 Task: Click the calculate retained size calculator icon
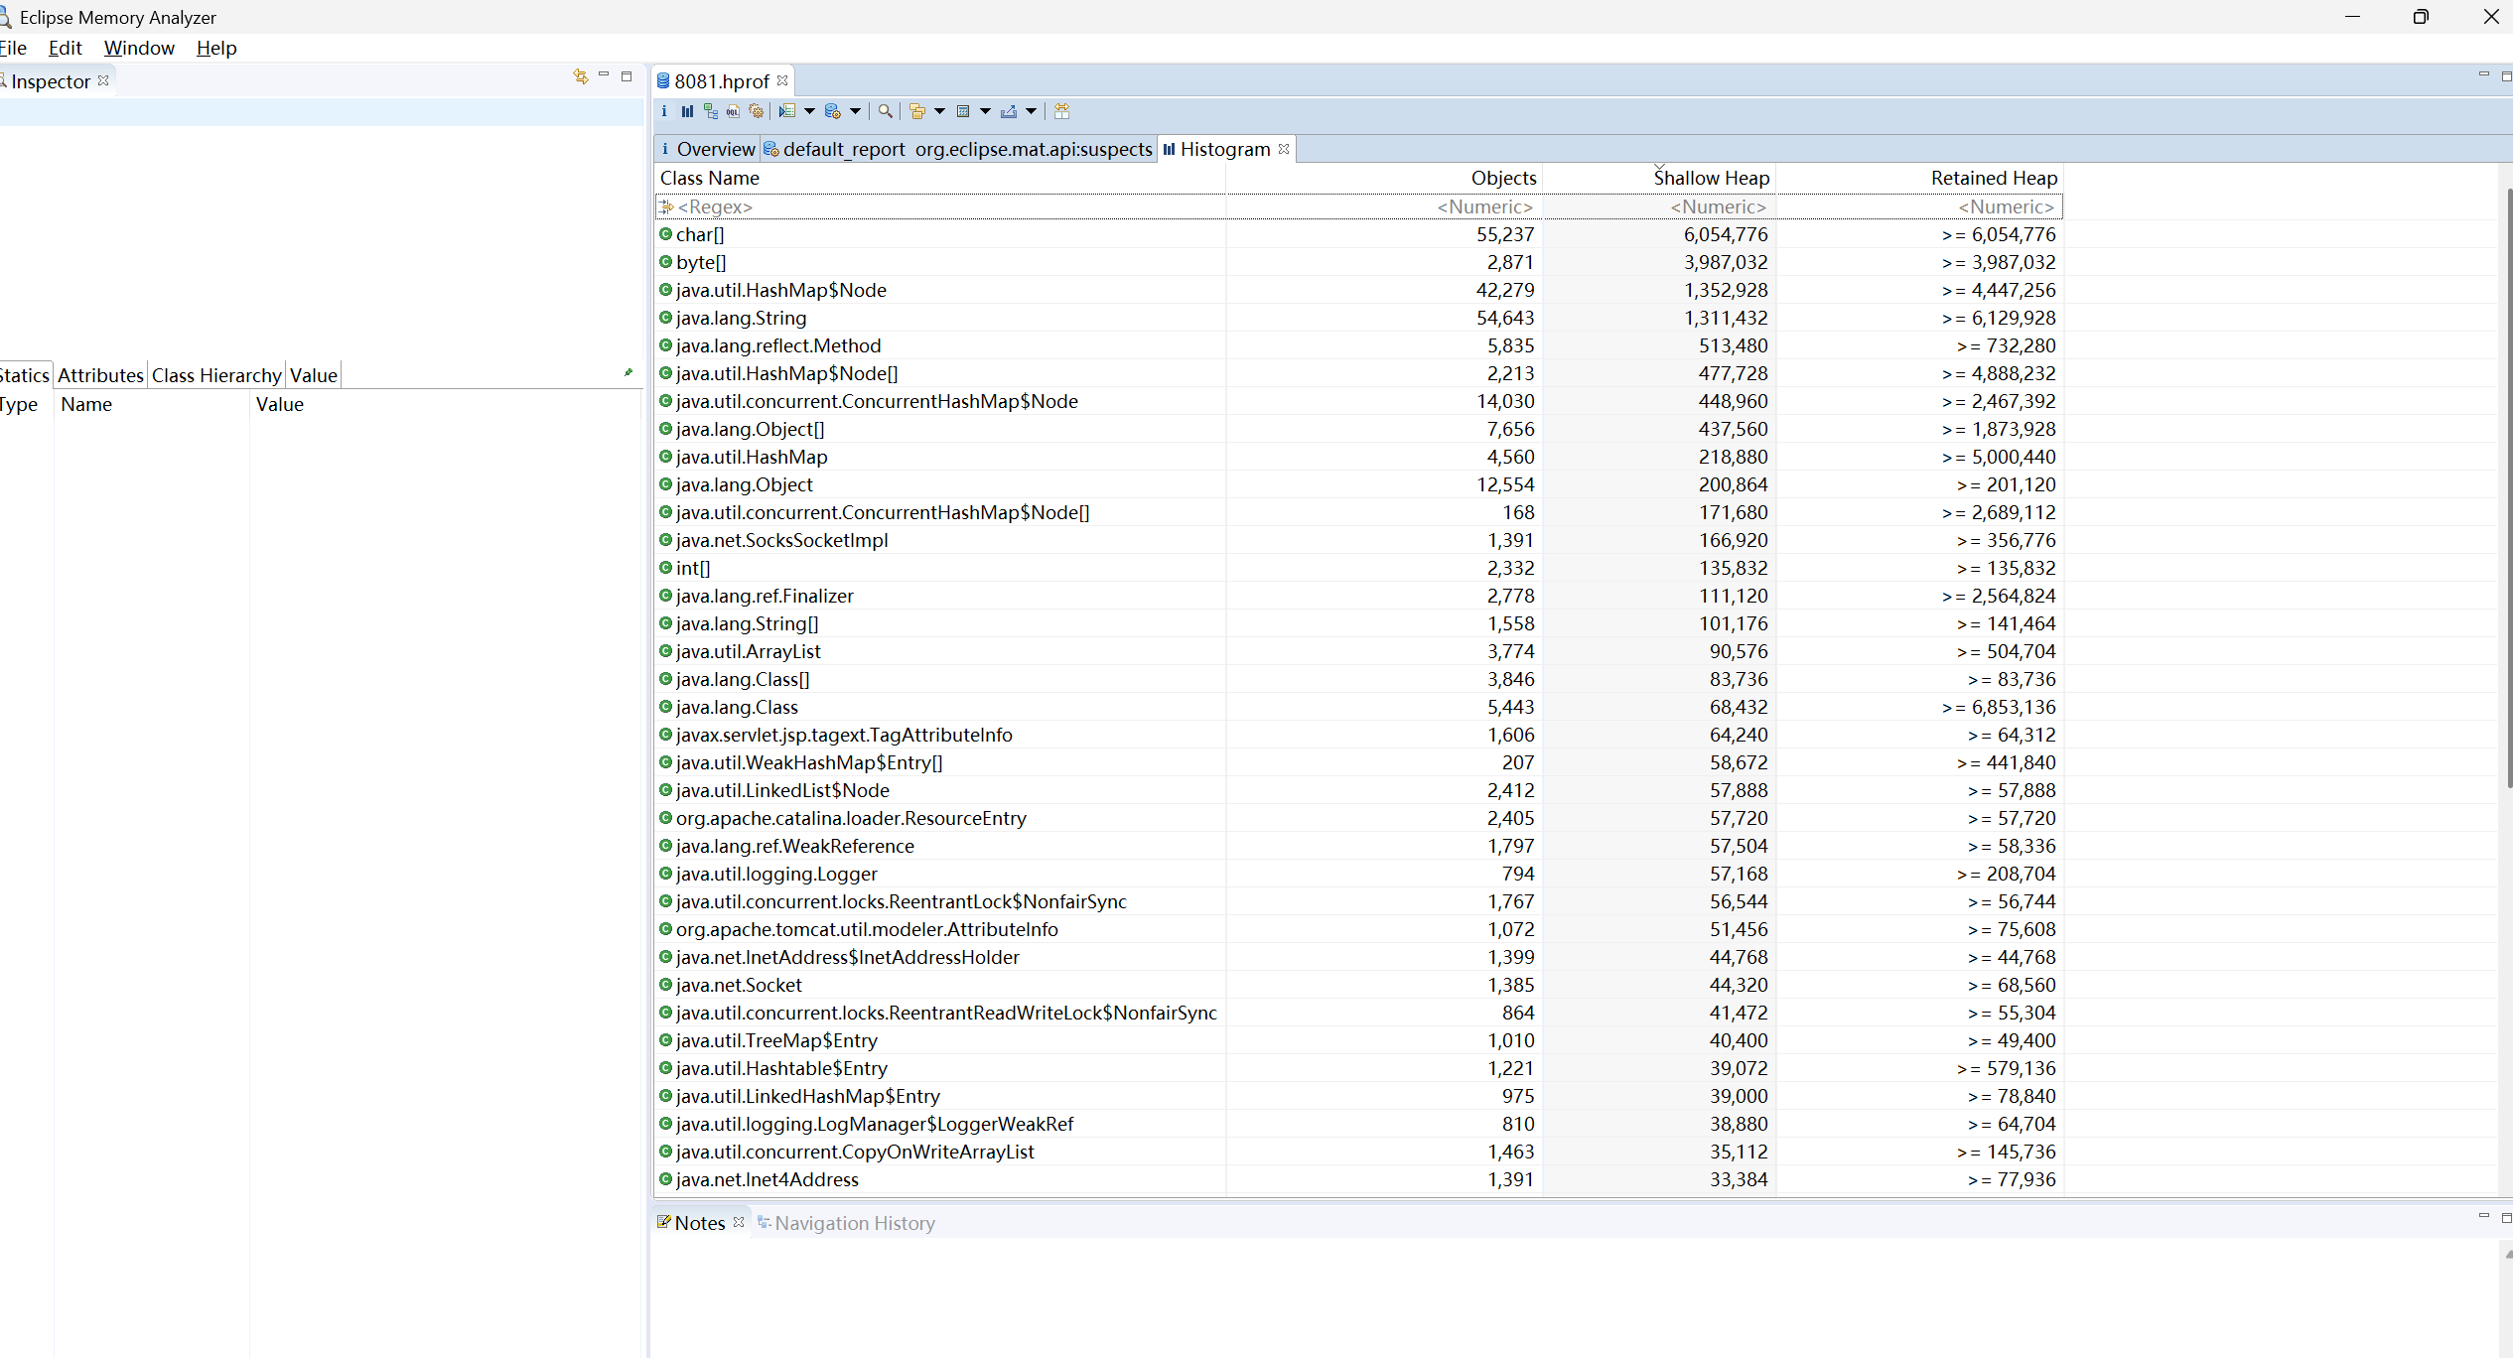963,111
